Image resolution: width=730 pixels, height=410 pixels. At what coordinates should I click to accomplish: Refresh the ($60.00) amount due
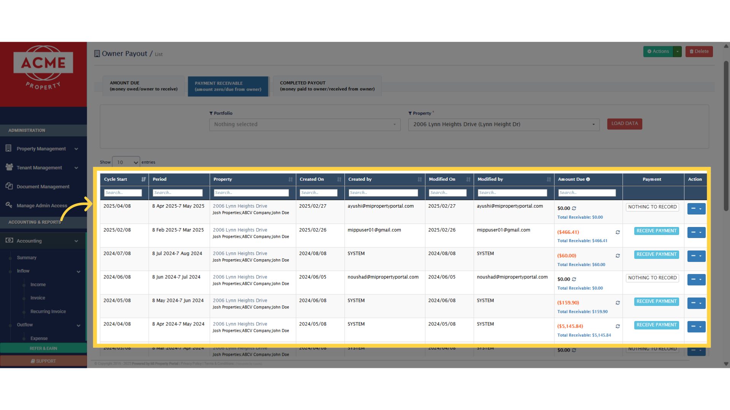coord(618,256)
